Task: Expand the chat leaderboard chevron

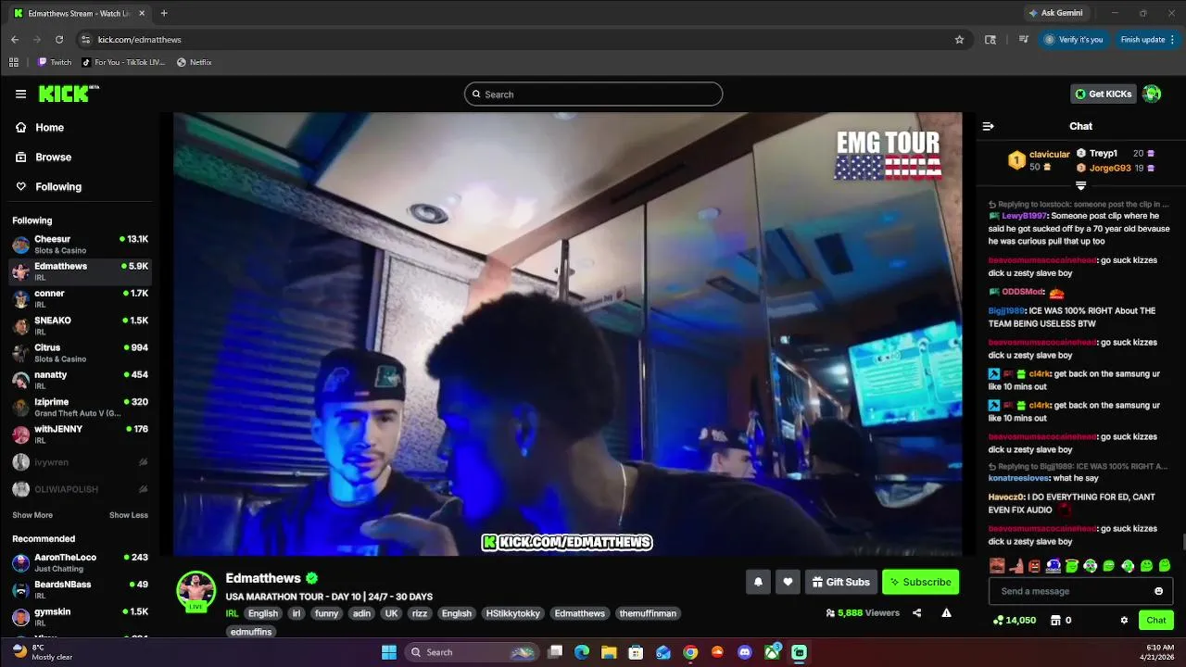Action: coord(1080,186)
